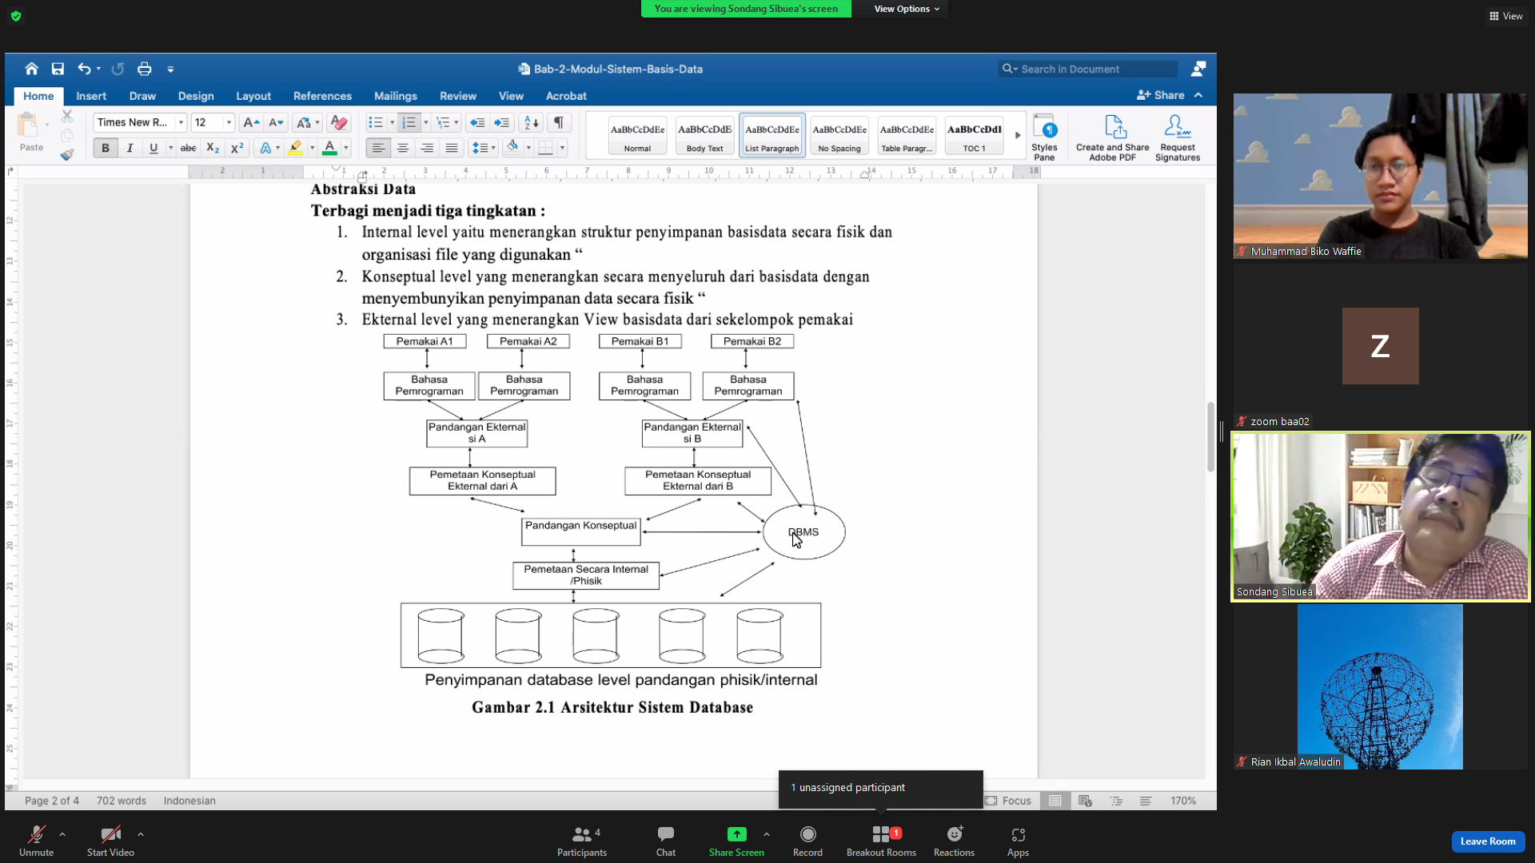Click the Cut scissors icon

67,117
